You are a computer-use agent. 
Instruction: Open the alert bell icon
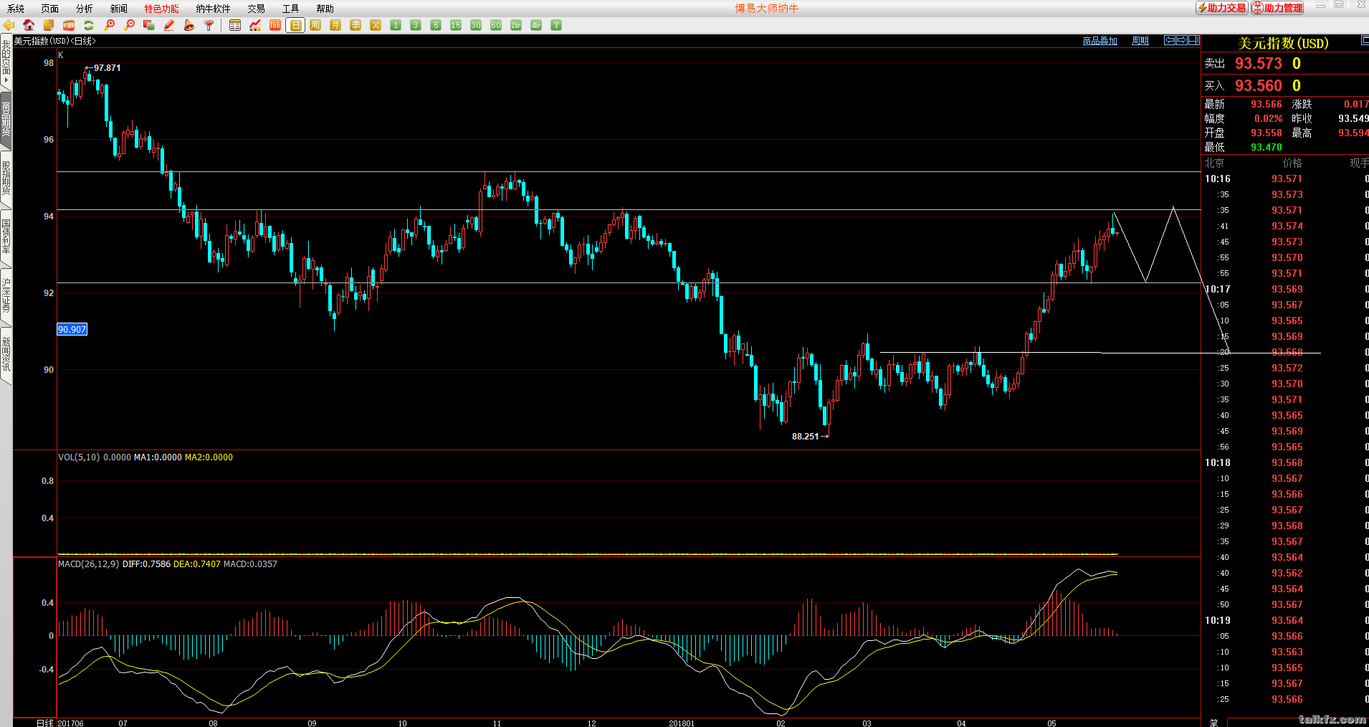(189, 25)
